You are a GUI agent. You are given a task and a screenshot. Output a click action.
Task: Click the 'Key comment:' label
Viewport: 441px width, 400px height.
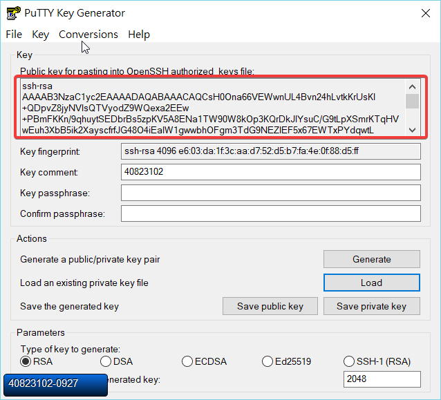click(x=49, y=172)
